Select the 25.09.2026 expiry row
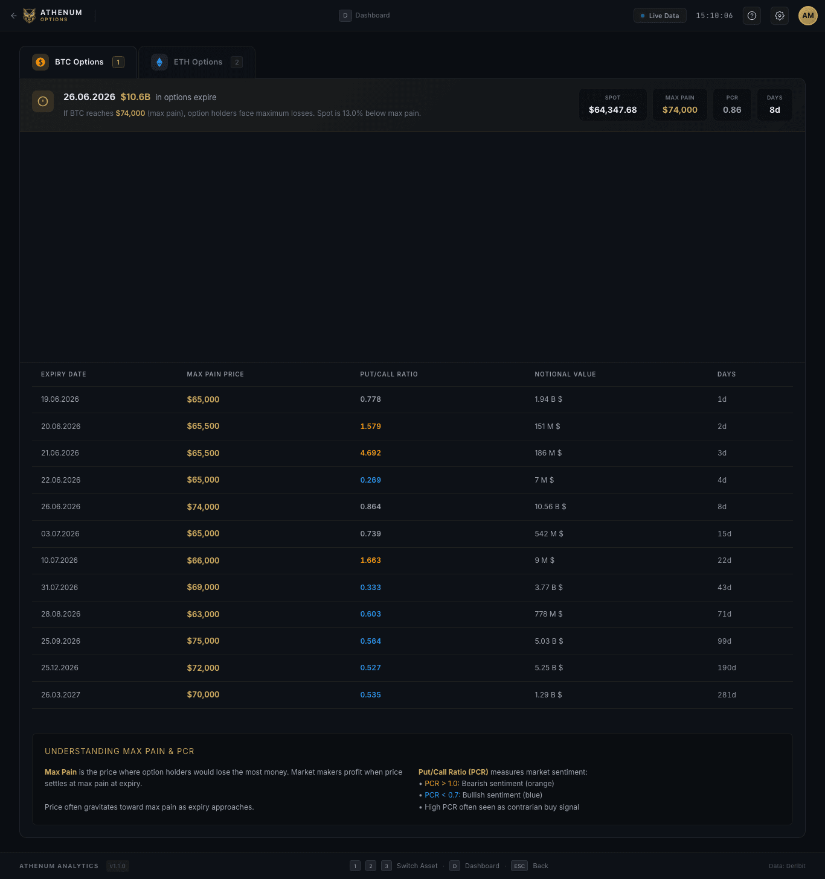Viewport: 825px width, 879px height. (x=412, y=641)
